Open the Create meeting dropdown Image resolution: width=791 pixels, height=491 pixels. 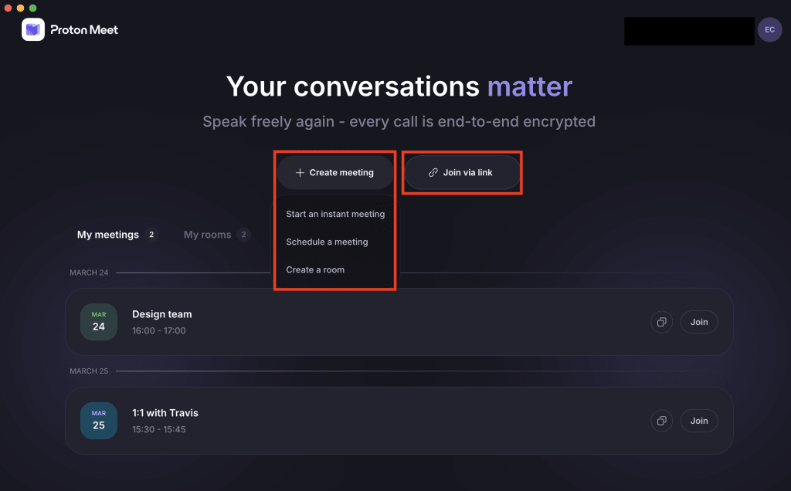pyautogui.click(x=334, y=172)
